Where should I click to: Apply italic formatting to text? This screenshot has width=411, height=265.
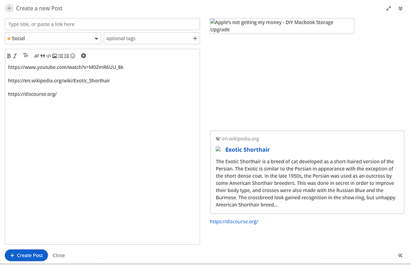tap(15, 56)
